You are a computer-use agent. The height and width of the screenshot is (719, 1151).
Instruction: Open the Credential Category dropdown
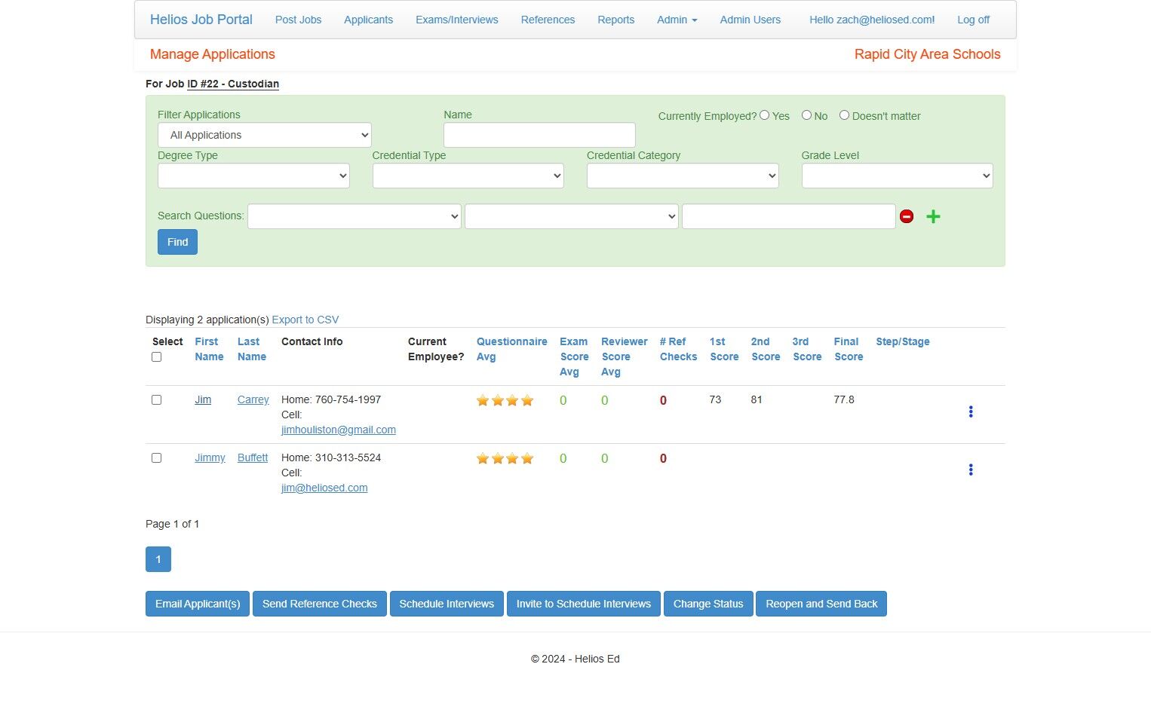[x=683, y=176]
